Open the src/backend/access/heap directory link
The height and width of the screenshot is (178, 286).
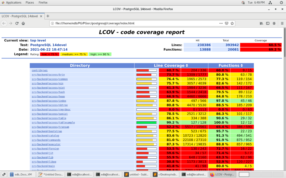48,97
